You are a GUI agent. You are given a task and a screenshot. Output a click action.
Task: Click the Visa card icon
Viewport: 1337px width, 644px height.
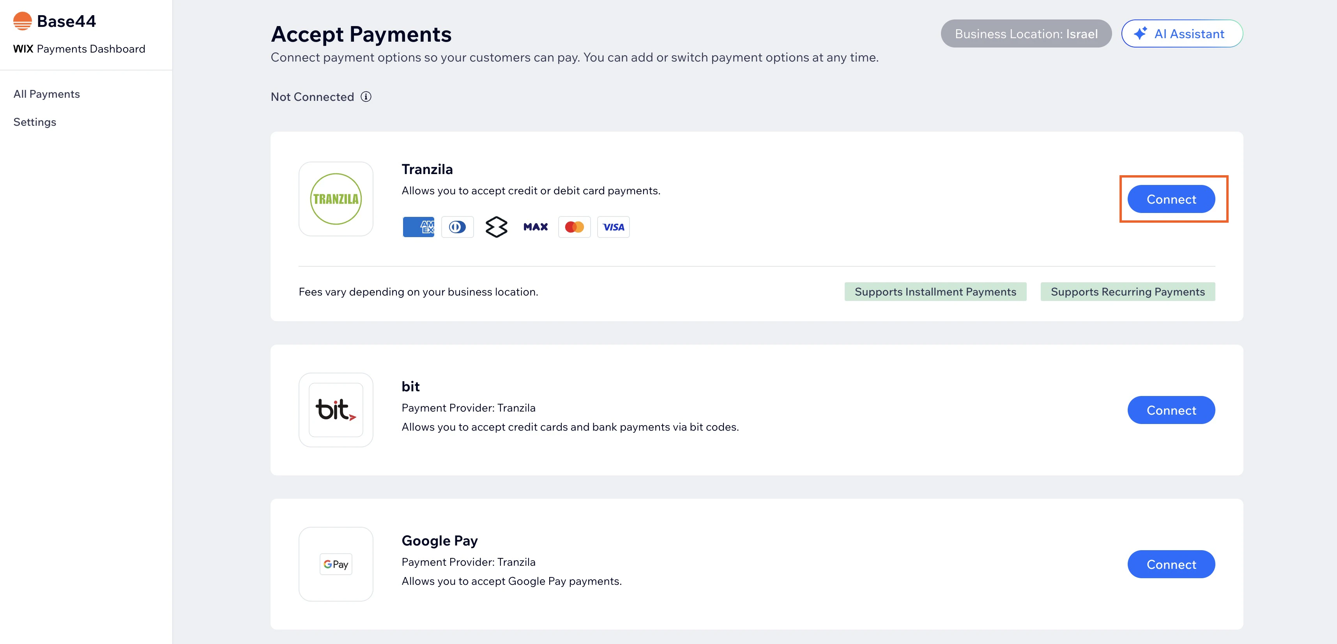pos(613,227)
